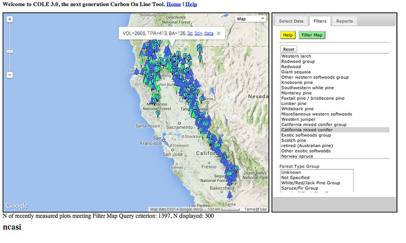Select Southwestern white pine

[x=335, y=88]
